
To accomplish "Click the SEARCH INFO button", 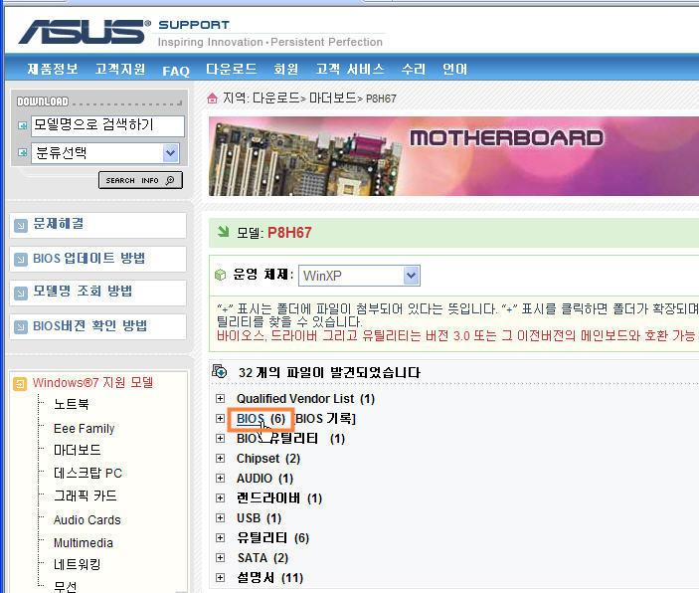I will 140,180.
